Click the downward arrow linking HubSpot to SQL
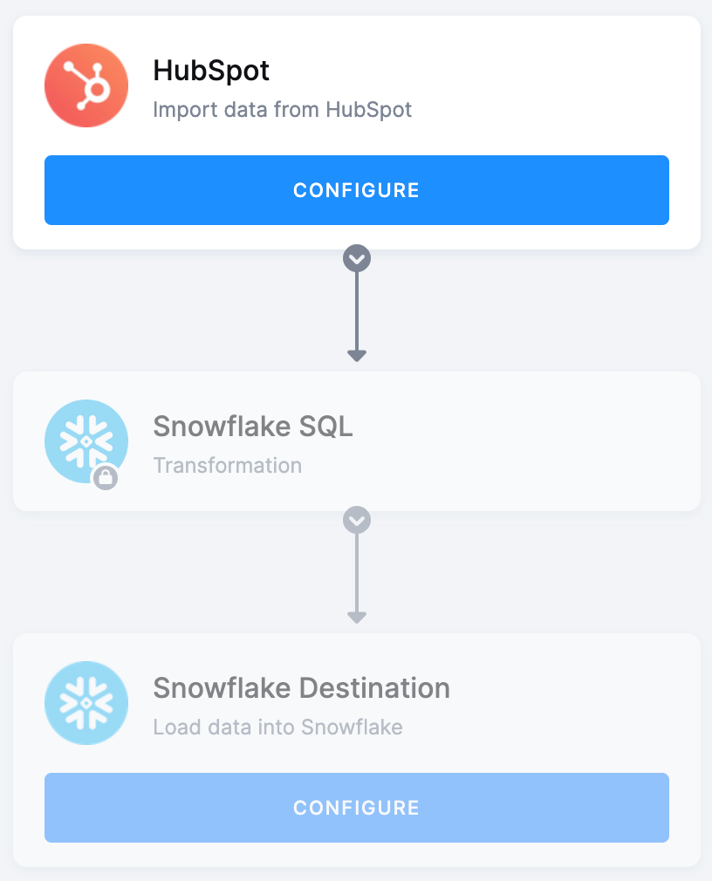Screen dimensions: 712x881 tap(356, 257)
